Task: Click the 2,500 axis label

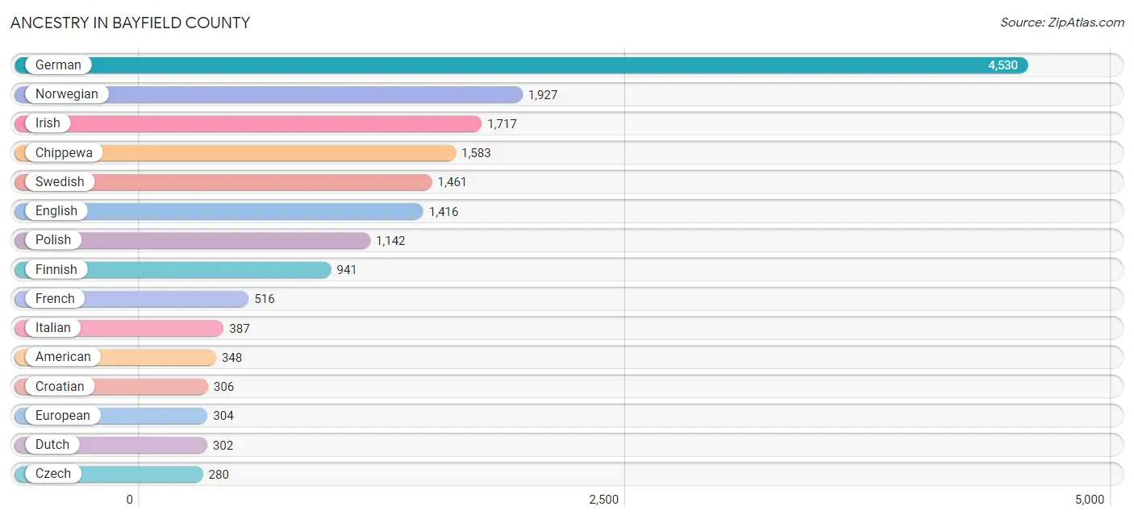Action: pos(603,500)
